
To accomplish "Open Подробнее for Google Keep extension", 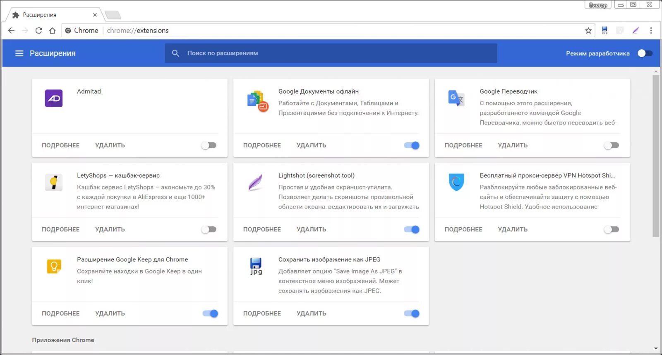I will click(x=61, y=314).
